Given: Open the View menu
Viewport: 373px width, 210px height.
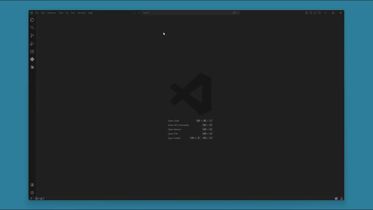Looking at the screenshot, I should [61, 13].
